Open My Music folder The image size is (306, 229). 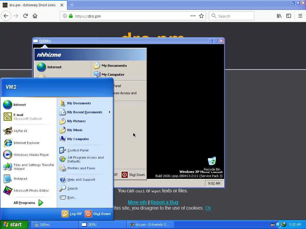pos(71,130)
